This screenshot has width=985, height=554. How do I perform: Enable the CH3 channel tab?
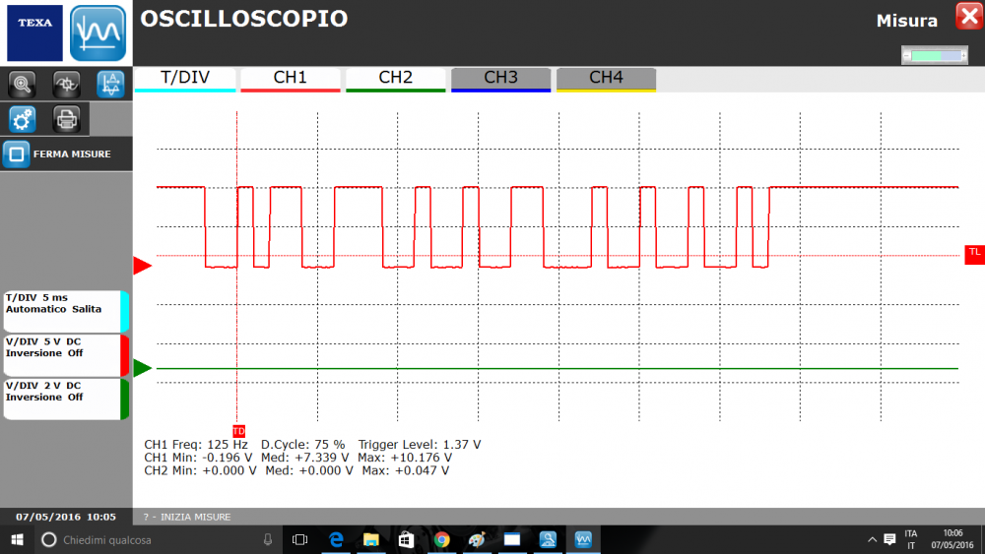point(500,79)
